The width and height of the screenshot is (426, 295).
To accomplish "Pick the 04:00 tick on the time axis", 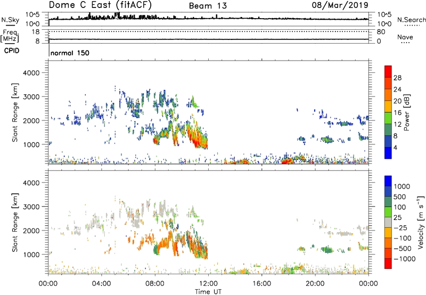I will (101, 284).
